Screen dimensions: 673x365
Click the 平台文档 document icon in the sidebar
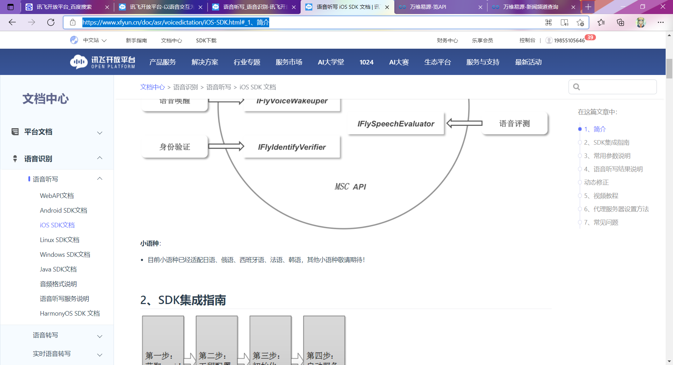point(15,132)
